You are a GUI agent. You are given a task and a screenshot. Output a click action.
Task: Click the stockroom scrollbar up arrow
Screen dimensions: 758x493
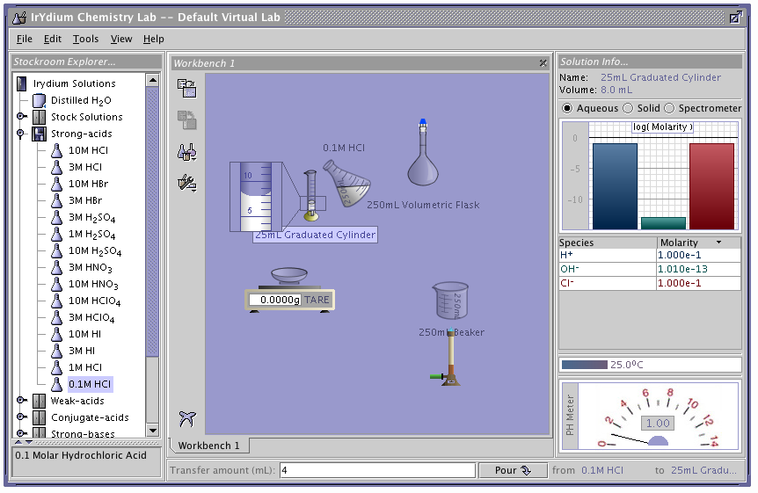(152, 80)
